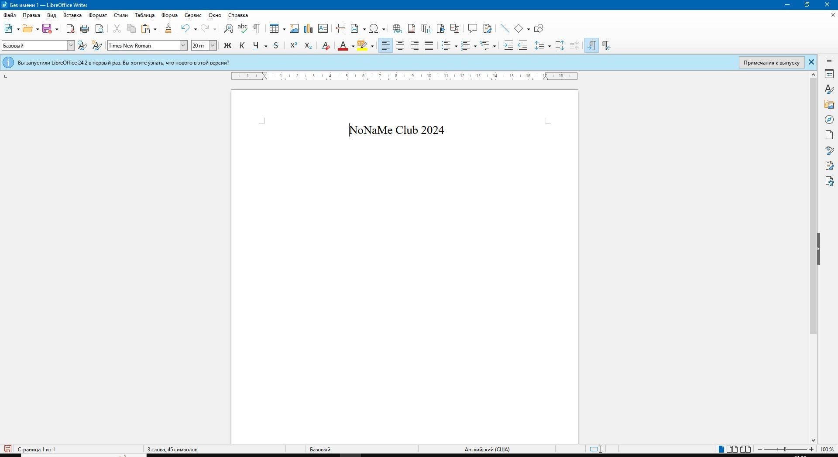Toggle bold formatting
This screenshot has width=838, height=457.
pos(227,46)
